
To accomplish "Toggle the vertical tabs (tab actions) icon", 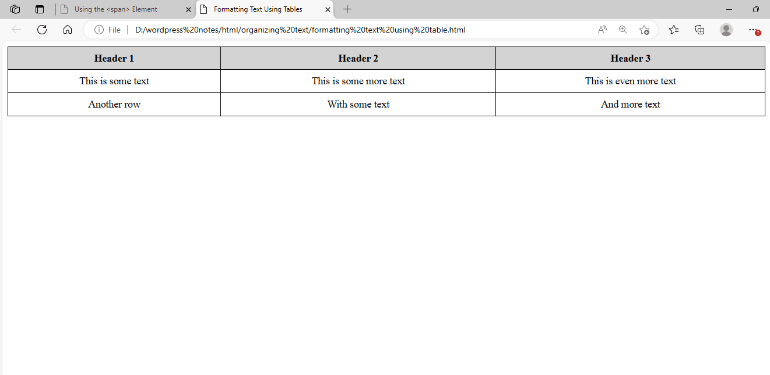I will pos(40,9).
